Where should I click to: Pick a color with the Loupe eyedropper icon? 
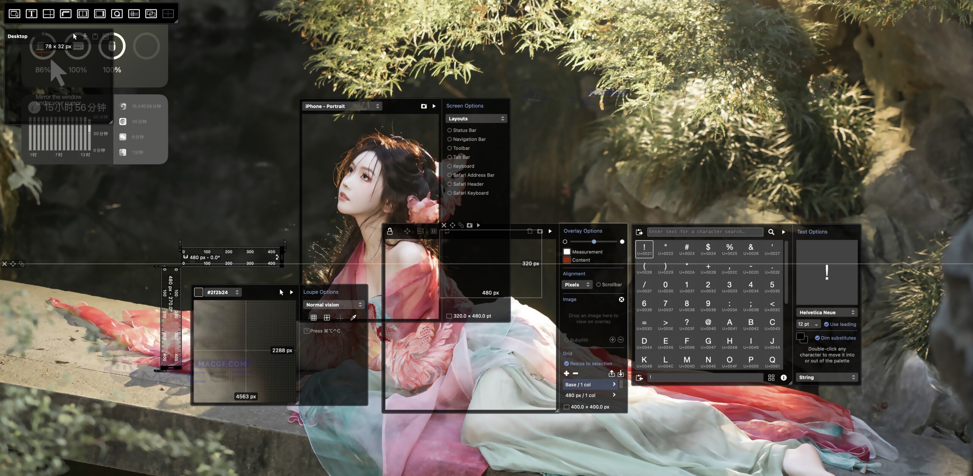coord(353,317)
